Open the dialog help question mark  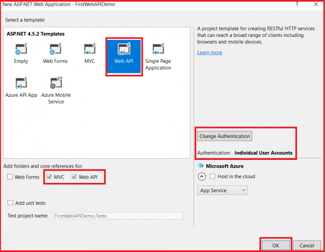[x=297, y=4]
